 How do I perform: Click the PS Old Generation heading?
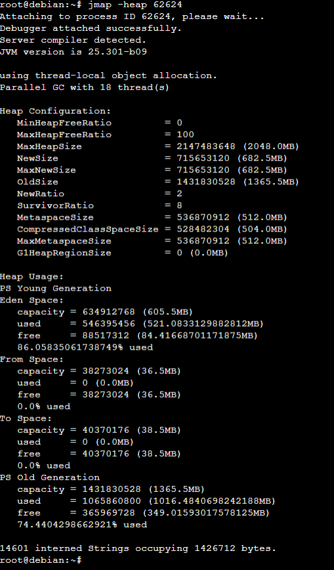tap(50, 478)
